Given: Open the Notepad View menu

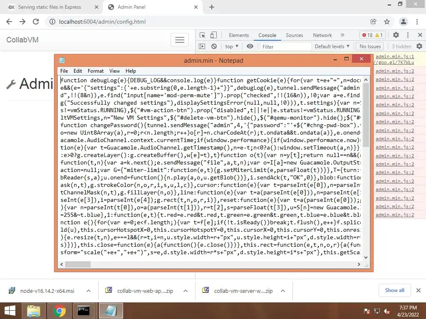Looking at the screenshot, I should pos(114,71).
